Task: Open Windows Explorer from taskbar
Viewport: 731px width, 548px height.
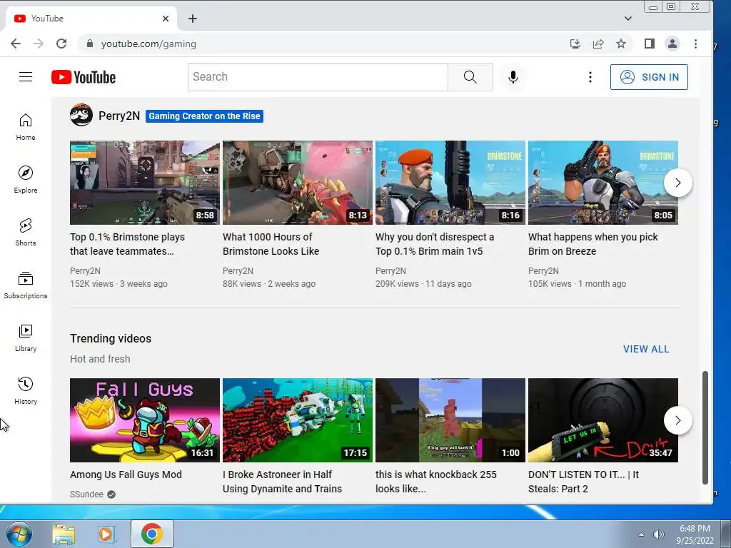Action: [64, 534]
